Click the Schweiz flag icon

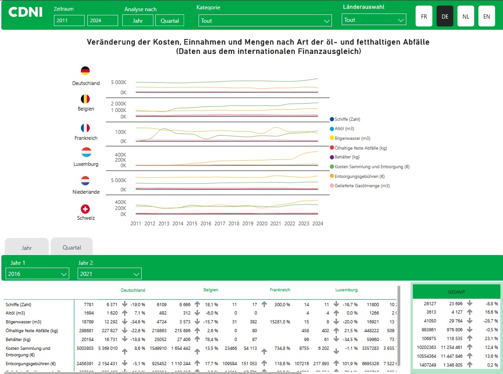point(85,209)
